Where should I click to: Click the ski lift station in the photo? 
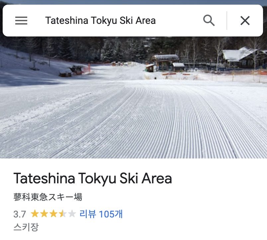tap(165, 63)
